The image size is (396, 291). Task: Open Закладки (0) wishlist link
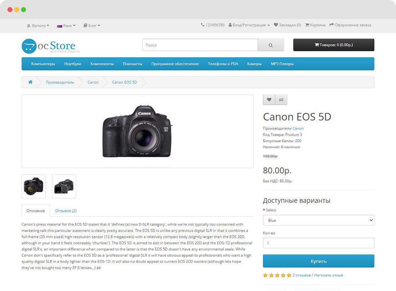point(287,25)
